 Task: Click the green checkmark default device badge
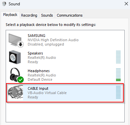pos(21,79)
